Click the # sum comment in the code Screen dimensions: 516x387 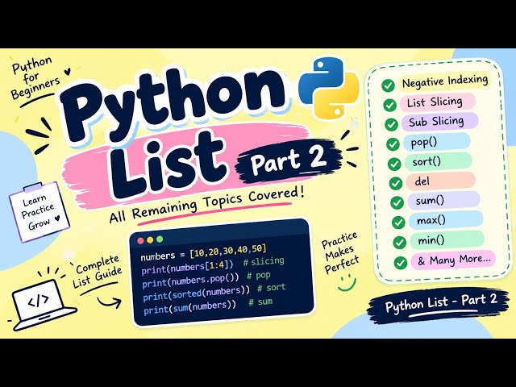coord(260,302)
